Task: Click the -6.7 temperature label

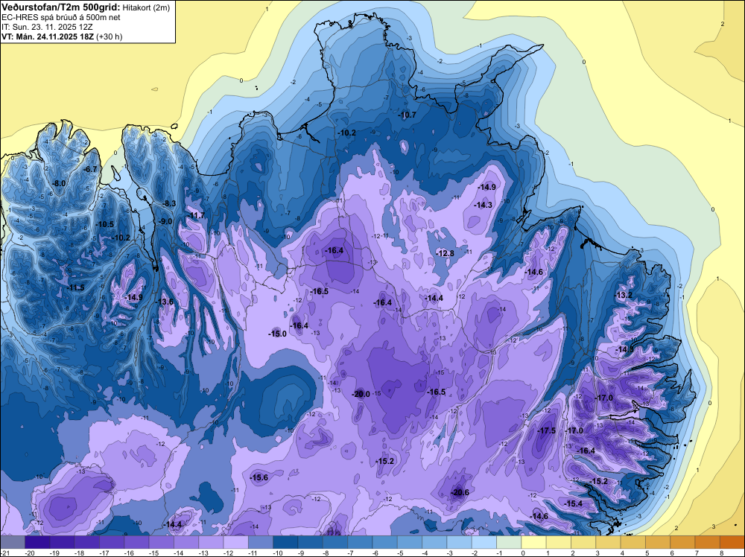Action: 90,169
